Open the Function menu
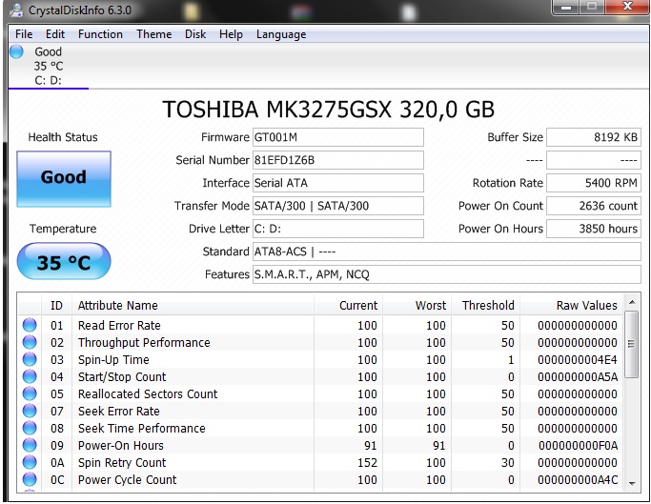This screenshot has height=504, width=651. [x=100, y=34]
